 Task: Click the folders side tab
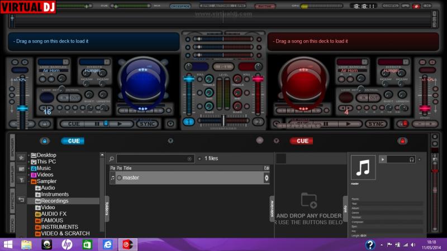click(107, 209)
